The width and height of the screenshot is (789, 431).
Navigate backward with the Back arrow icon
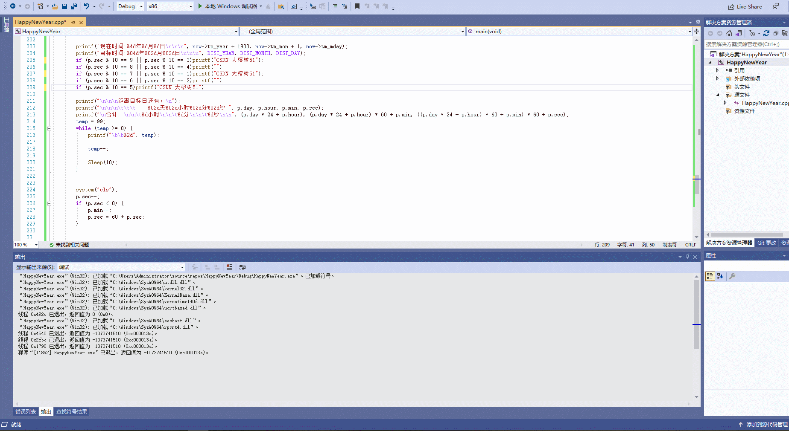pos(13,6)
